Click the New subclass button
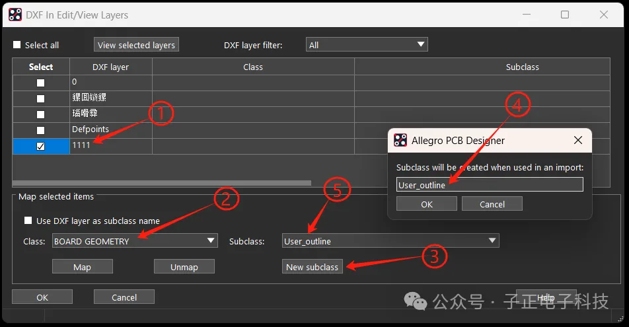Screen dimensions: 629x327 pyautogui.click(x=312, y=266)
